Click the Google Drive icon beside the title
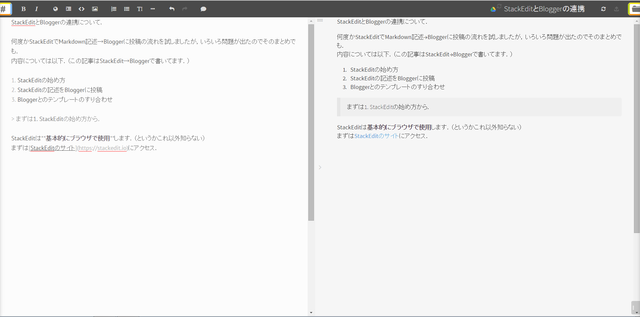Image resolution: width=640 pixels, height=317 pixels. point(493,9)
